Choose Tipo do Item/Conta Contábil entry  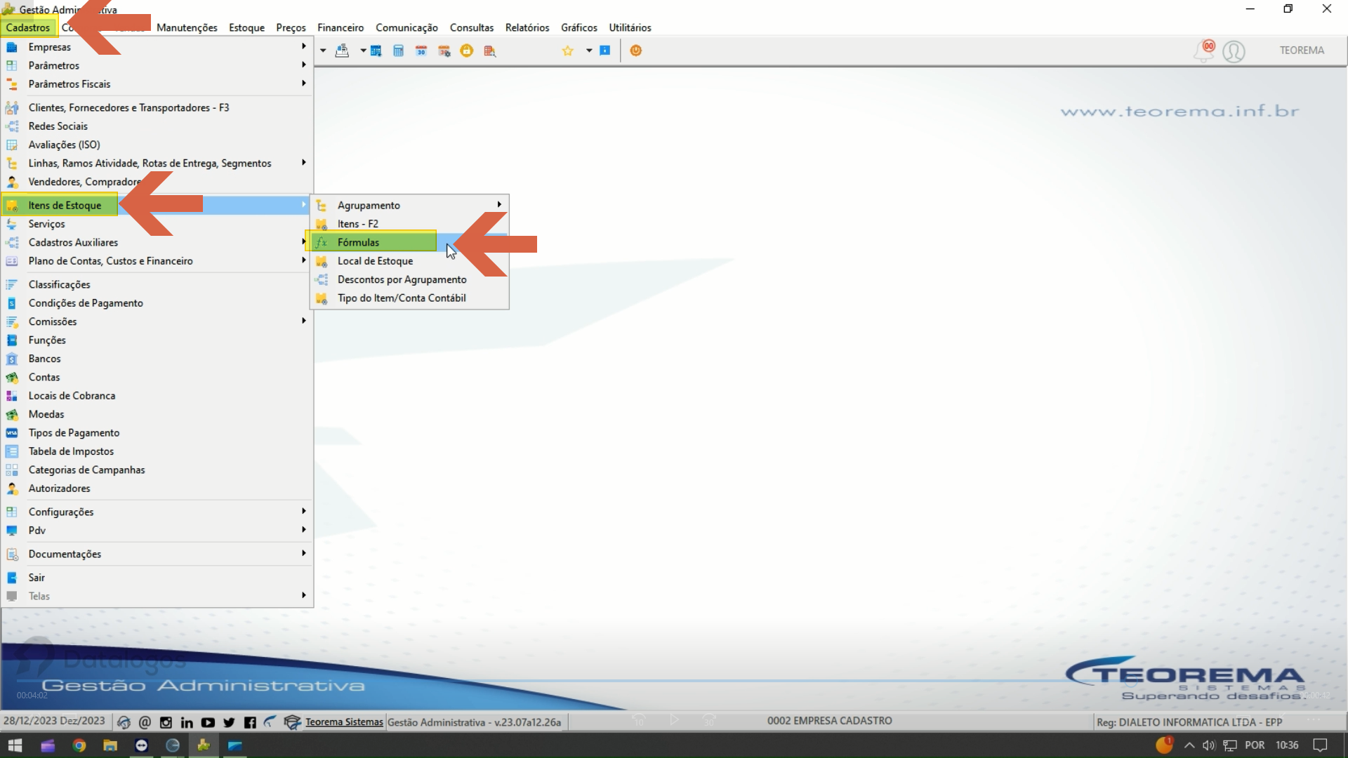pyautogui.click(x=409, y=298)
